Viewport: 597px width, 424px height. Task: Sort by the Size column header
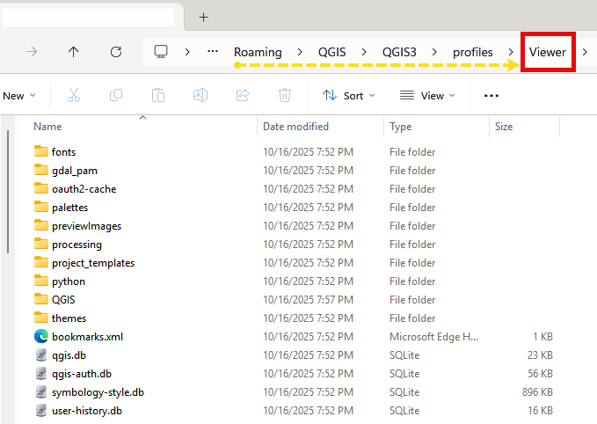524,126
